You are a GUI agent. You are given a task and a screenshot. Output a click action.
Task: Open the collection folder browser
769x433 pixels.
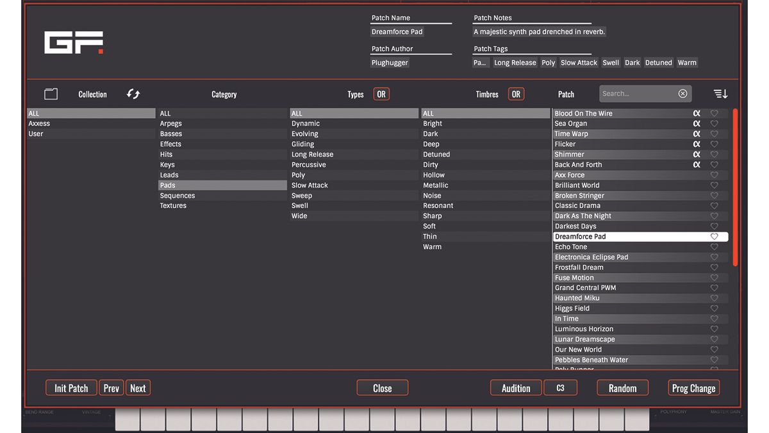(51, 94)
